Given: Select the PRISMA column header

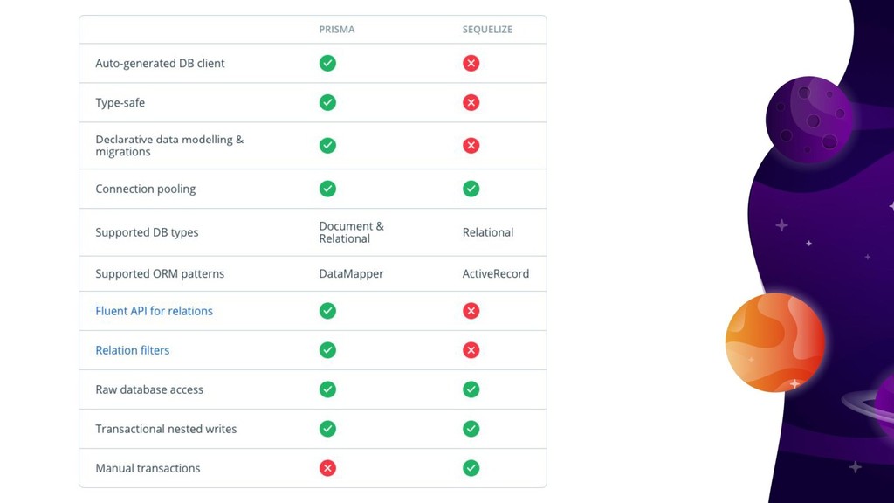Looking at the screenshot, I should click(336, 30).
